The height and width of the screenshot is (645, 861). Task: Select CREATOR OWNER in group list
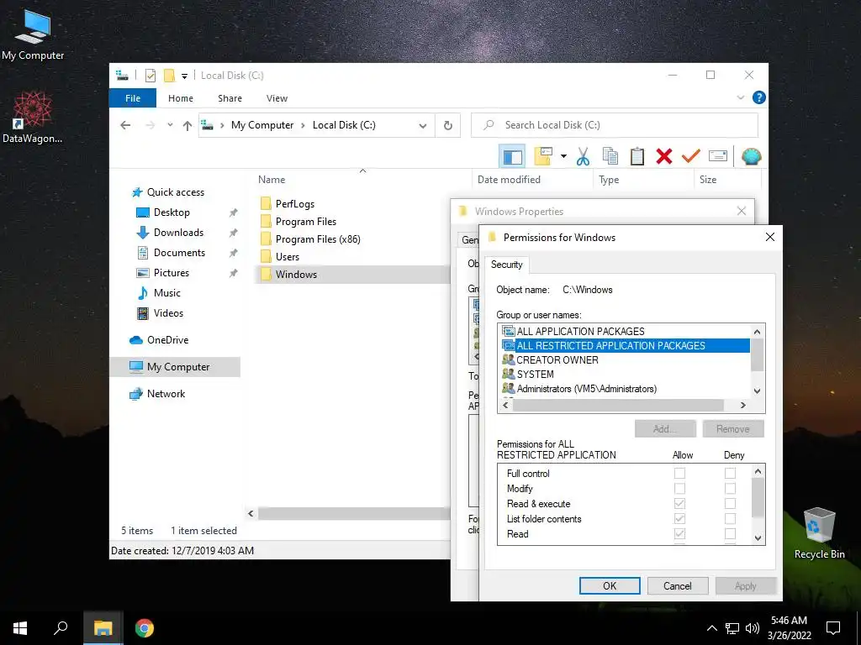point(625,359)
